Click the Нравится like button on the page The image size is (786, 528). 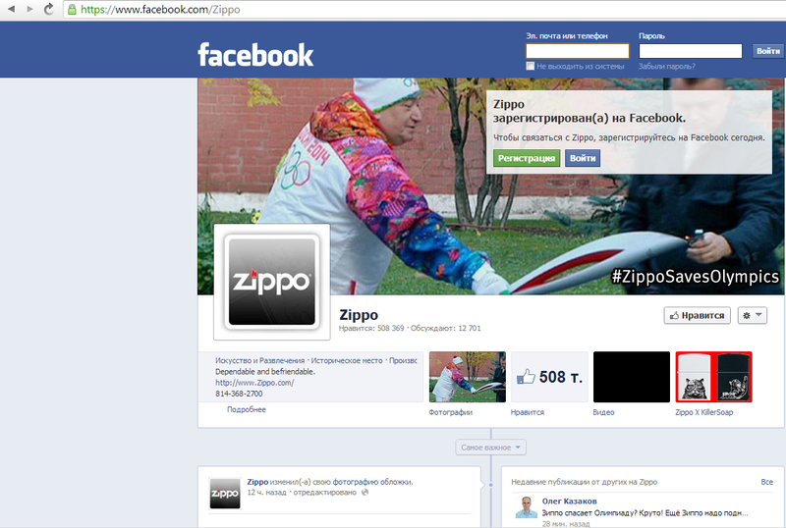tap(697, 315)
